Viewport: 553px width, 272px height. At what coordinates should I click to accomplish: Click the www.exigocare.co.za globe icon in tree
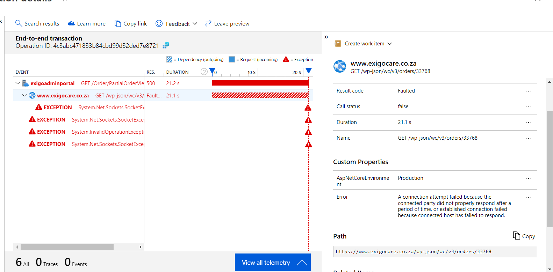[x=32, y=95]
